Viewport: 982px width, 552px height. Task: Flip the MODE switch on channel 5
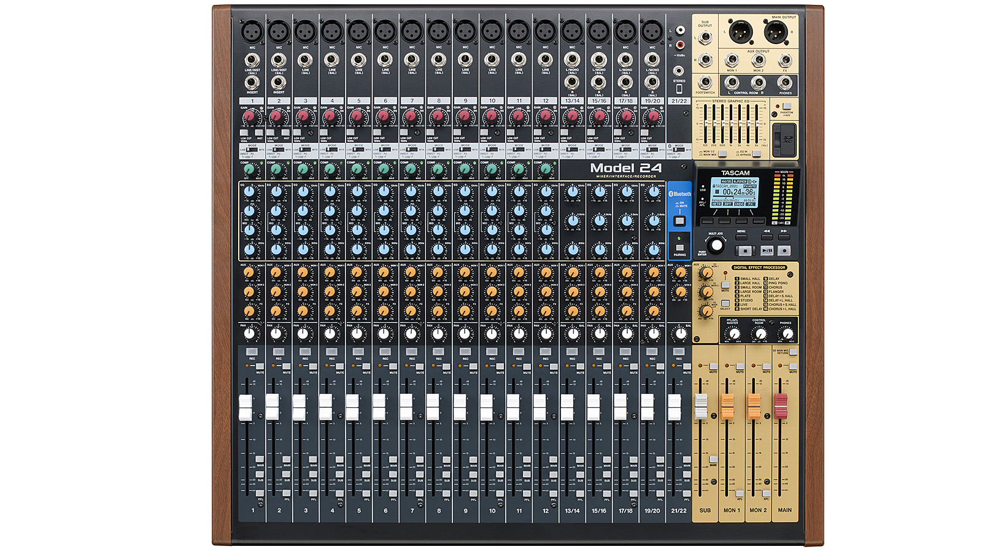pyautogui.click(x=358, y=149)
